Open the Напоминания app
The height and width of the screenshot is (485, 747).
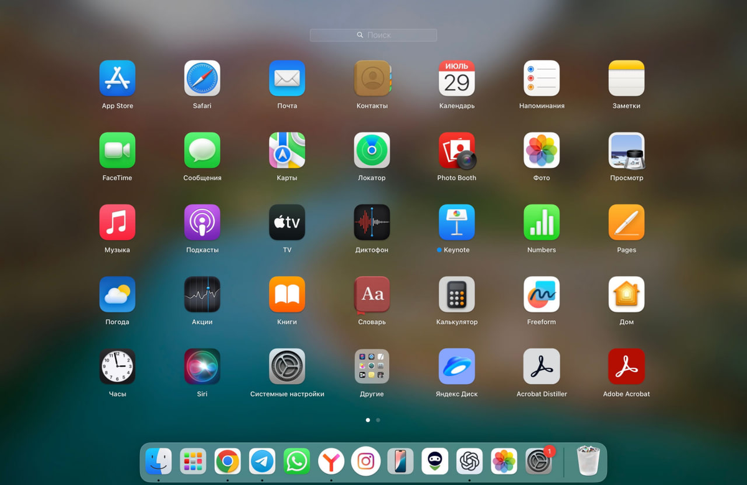coord(542,78)
